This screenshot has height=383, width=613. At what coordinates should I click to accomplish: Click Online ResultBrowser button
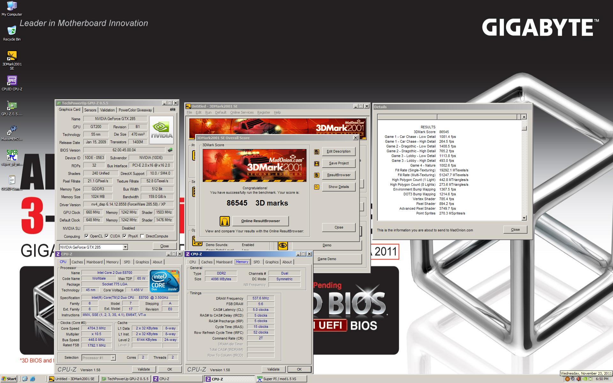tap(261, 221)
